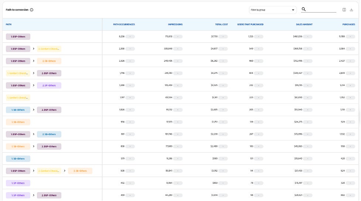The image size is (361, 201).
Task: Sort by the Impressions column header
Action: pos(175,24)
